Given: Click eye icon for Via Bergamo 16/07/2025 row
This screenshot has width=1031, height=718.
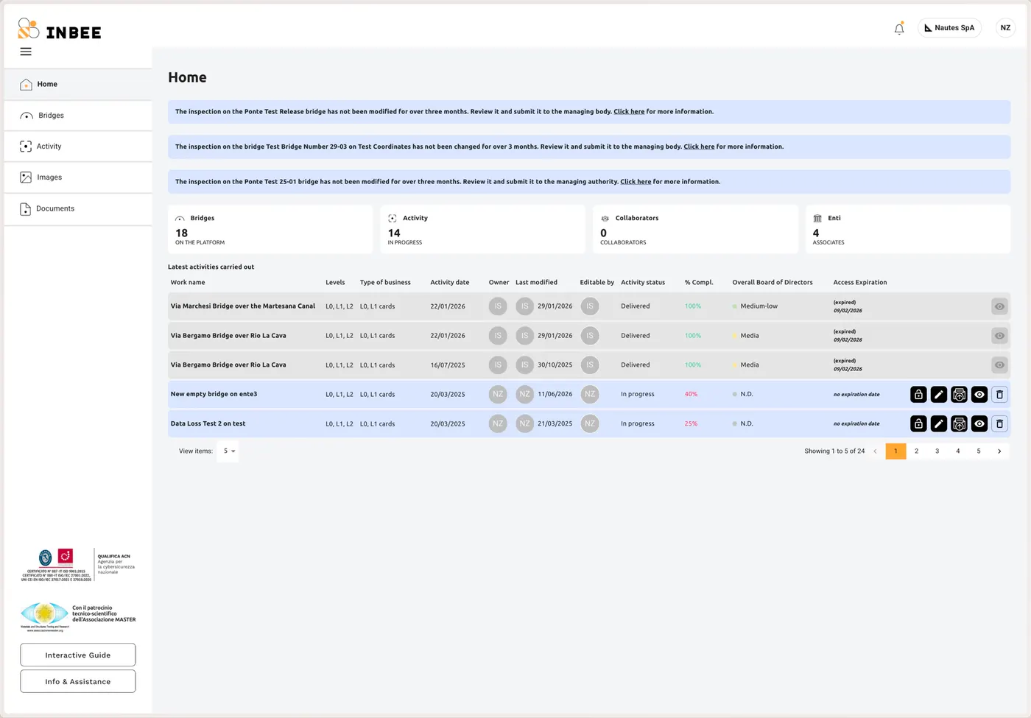Looking at the screenshot, I should [x=999, y=365].
